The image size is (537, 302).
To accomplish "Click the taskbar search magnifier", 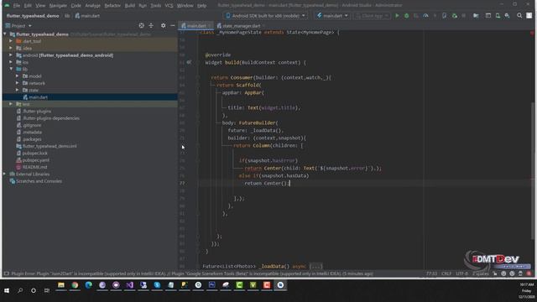I will tap(20, 290).
